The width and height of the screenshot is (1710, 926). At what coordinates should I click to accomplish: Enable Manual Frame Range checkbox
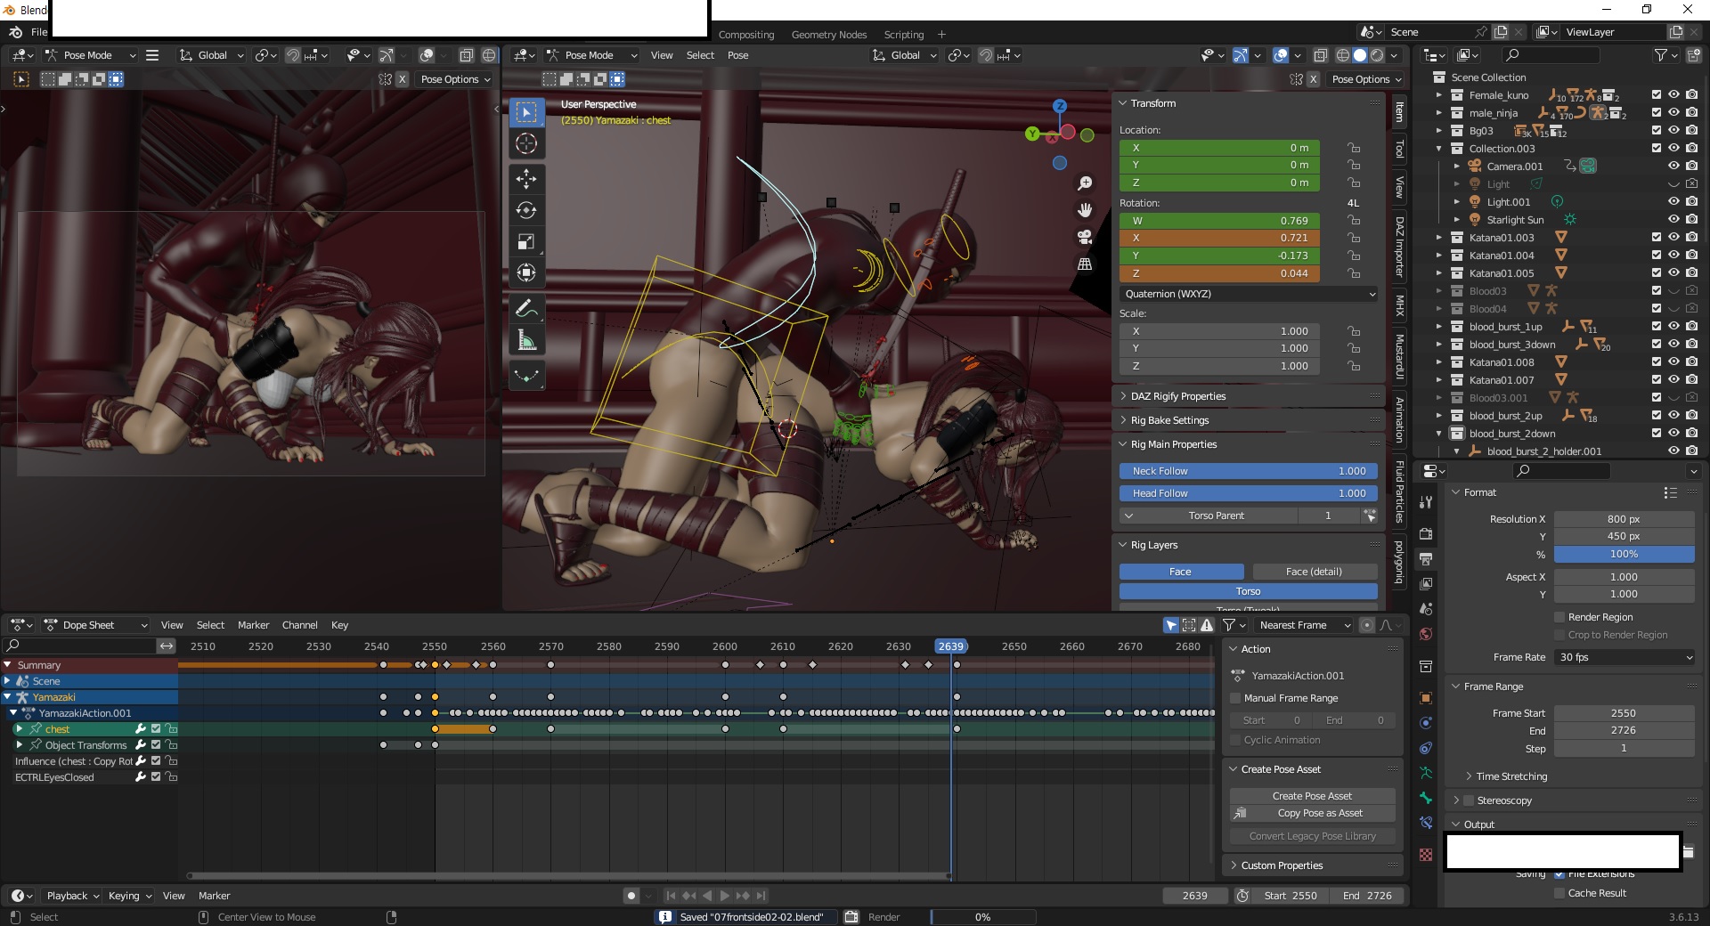1235,698
